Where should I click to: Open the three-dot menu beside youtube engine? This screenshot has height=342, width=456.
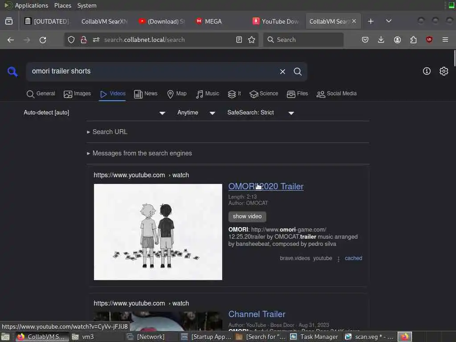coord(338,259)
